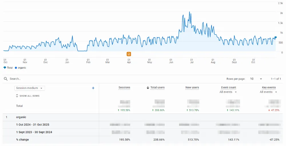Click the 01 Jul axis label
286x146 pixels.
[192, 61]
